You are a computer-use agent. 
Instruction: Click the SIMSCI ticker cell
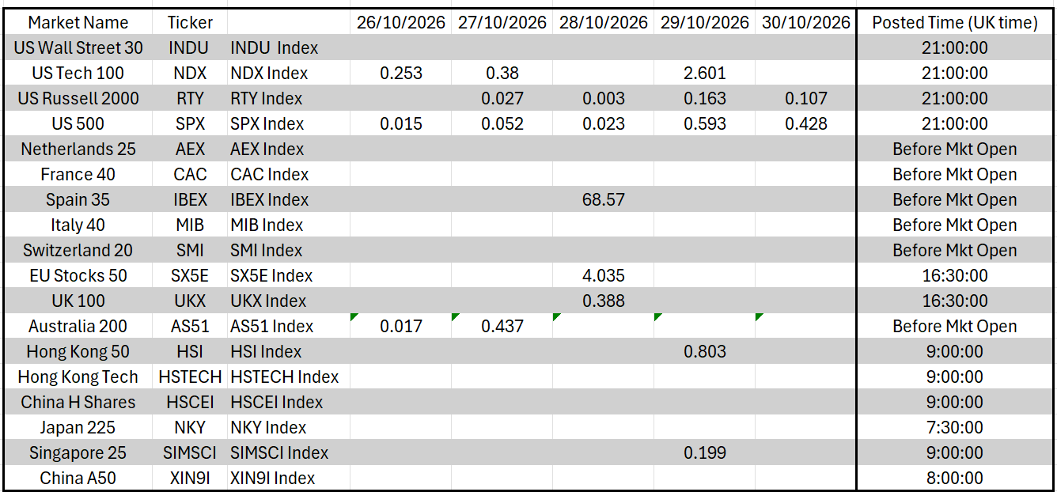click(190, 452)
